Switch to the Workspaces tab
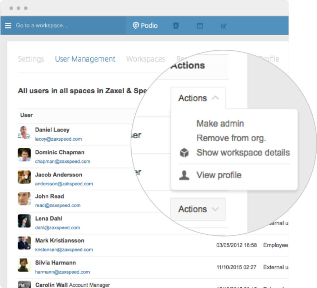The image size is (317, 288). [x=146, y=59]
